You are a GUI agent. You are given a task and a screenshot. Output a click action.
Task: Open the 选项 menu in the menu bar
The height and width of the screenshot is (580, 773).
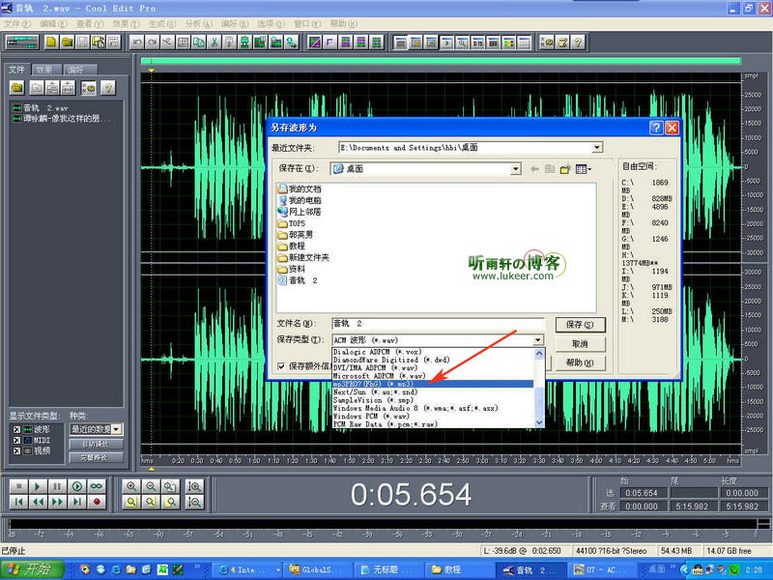(271, 23)
